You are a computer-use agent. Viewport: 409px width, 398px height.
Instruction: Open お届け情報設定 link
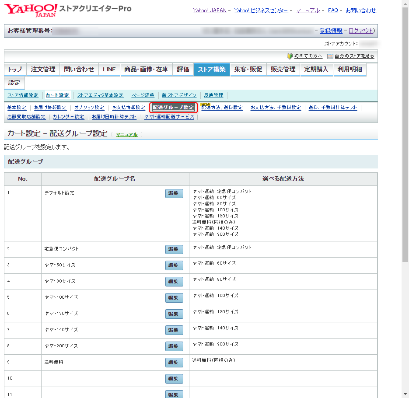(x=50, y=108)
